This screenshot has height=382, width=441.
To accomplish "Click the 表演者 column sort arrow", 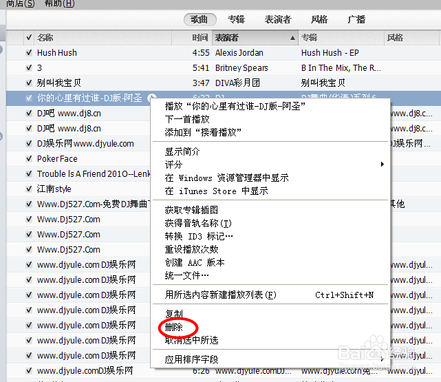I will tap(292, 38).
